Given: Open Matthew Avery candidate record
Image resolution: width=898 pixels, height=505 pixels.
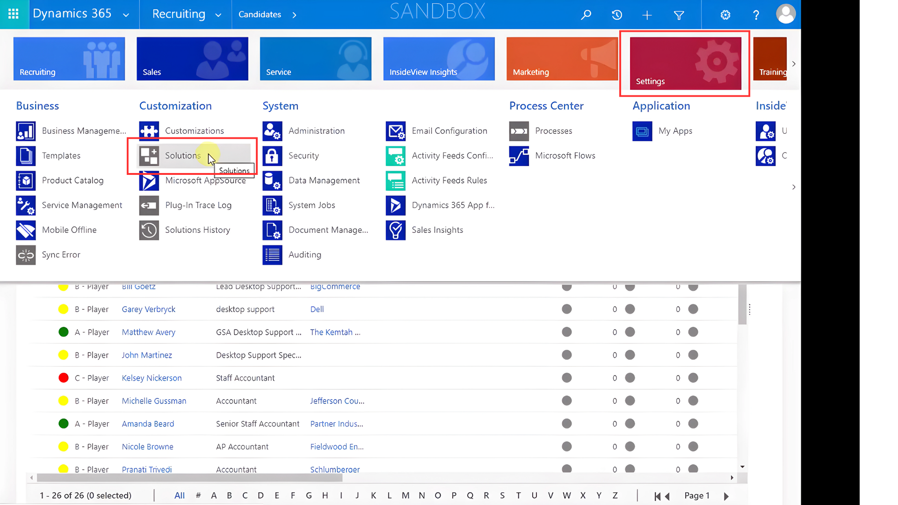Looking at the screenshot, I should click(149, 332).
